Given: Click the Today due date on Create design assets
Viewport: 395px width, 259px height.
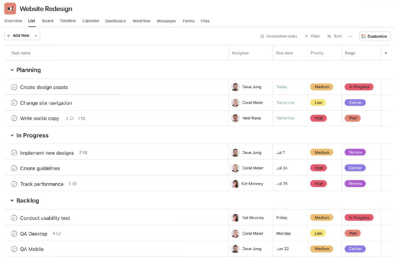Looking at the screenshot, I should pyautogui.click(x=282, y=87).
